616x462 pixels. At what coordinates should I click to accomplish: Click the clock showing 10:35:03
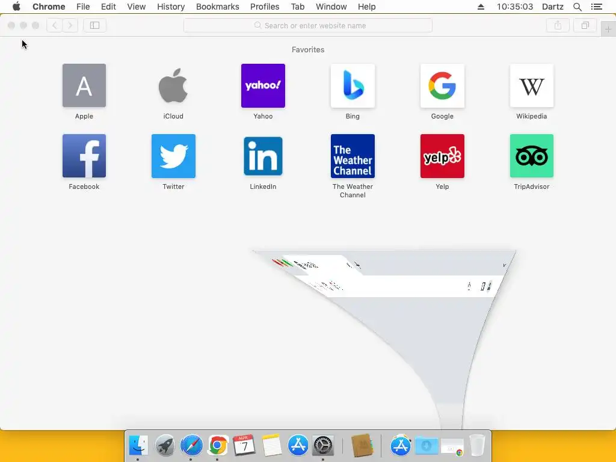(515, 7)
